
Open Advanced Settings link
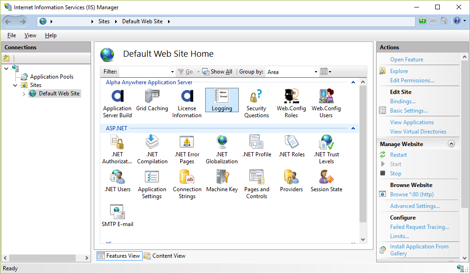415,206
